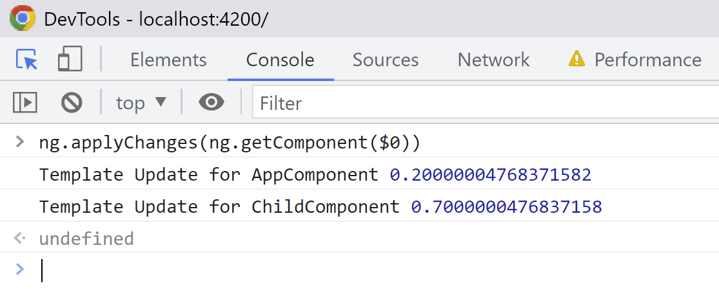Image resolution: width=719 pixels, height=297 pixels.
Task: Show the console sidebar panel icon
Action: [25, 102]
